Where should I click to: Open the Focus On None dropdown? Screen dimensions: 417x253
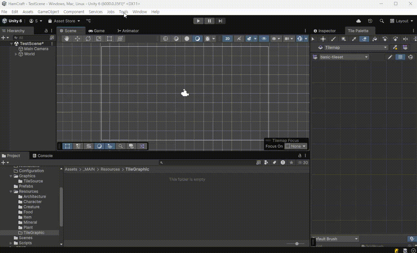296,146
